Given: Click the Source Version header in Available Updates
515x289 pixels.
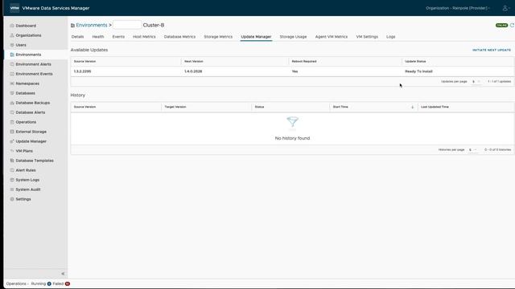Looking at the screenshot, I should 84,61.
